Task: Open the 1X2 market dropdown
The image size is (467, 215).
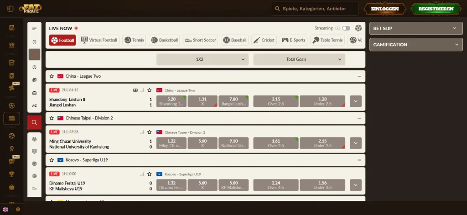Action: click(x=202, y=60)
